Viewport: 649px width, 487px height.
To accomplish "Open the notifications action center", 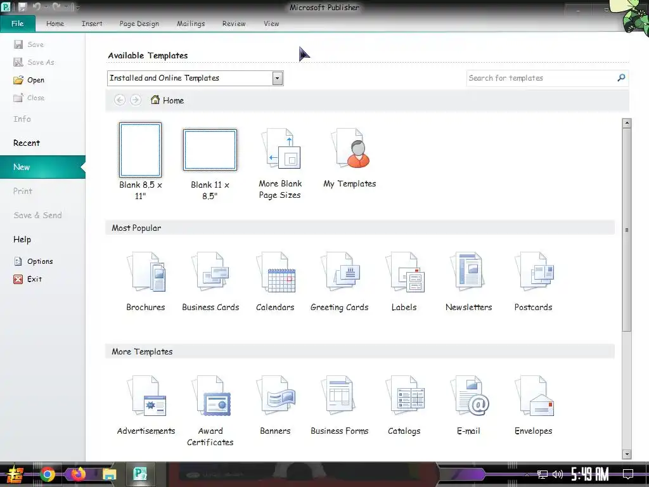I will [628, 474].
